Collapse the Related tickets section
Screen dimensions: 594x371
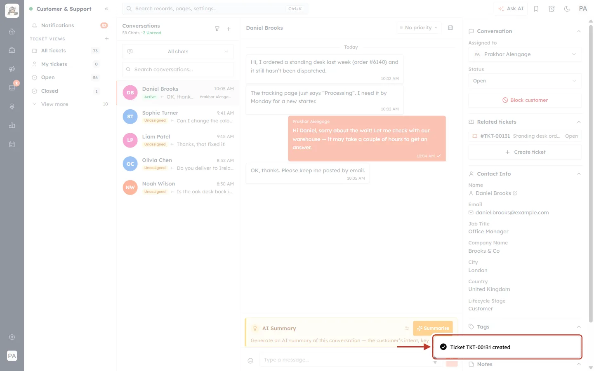[579, 122]
